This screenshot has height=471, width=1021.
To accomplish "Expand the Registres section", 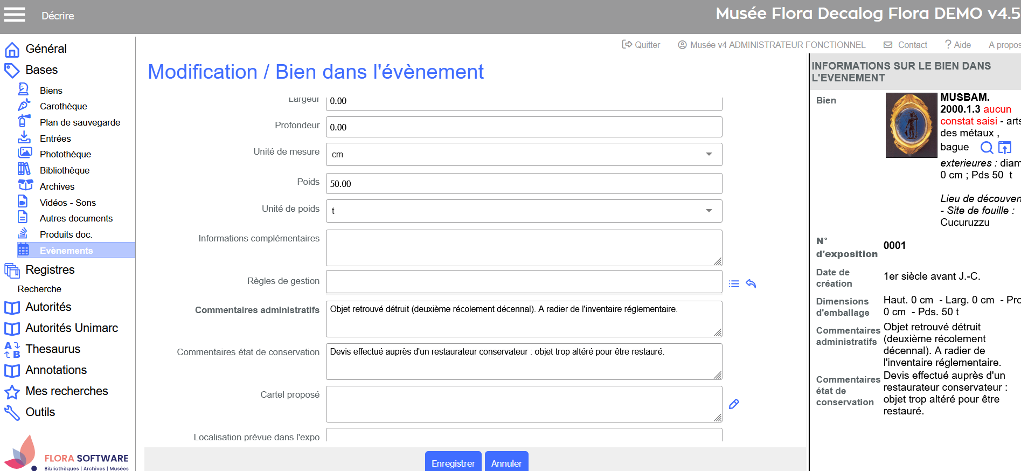I will click(x=50, y=270).
